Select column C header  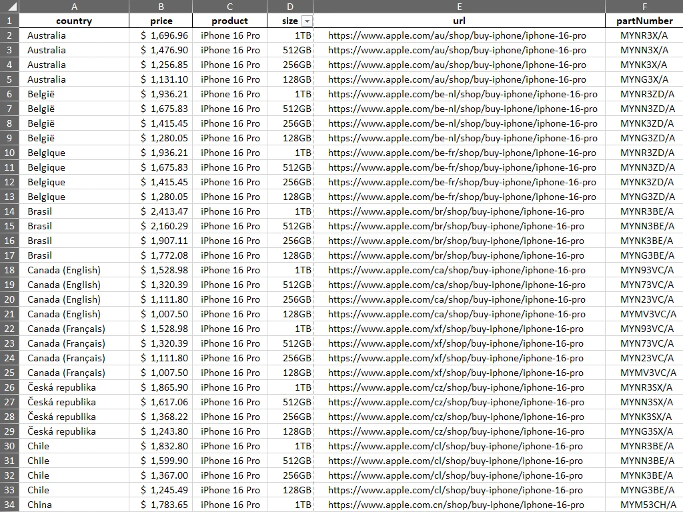point(229,7)
